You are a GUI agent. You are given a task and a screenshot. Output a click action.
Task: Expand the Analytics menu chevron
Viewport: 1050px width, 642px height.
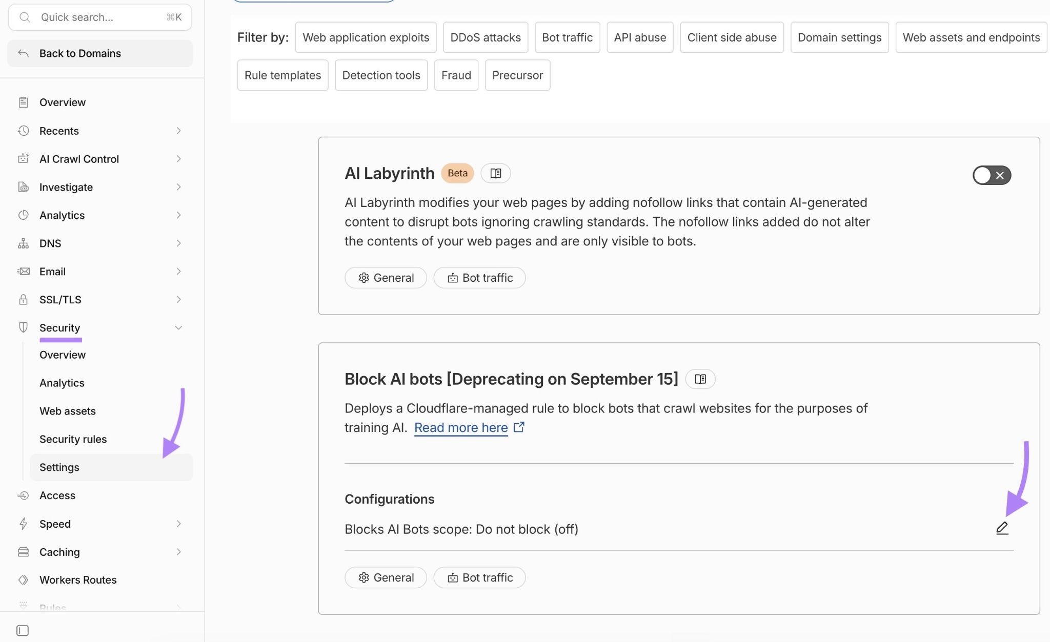pyautogui.click(x=178, y=215)
